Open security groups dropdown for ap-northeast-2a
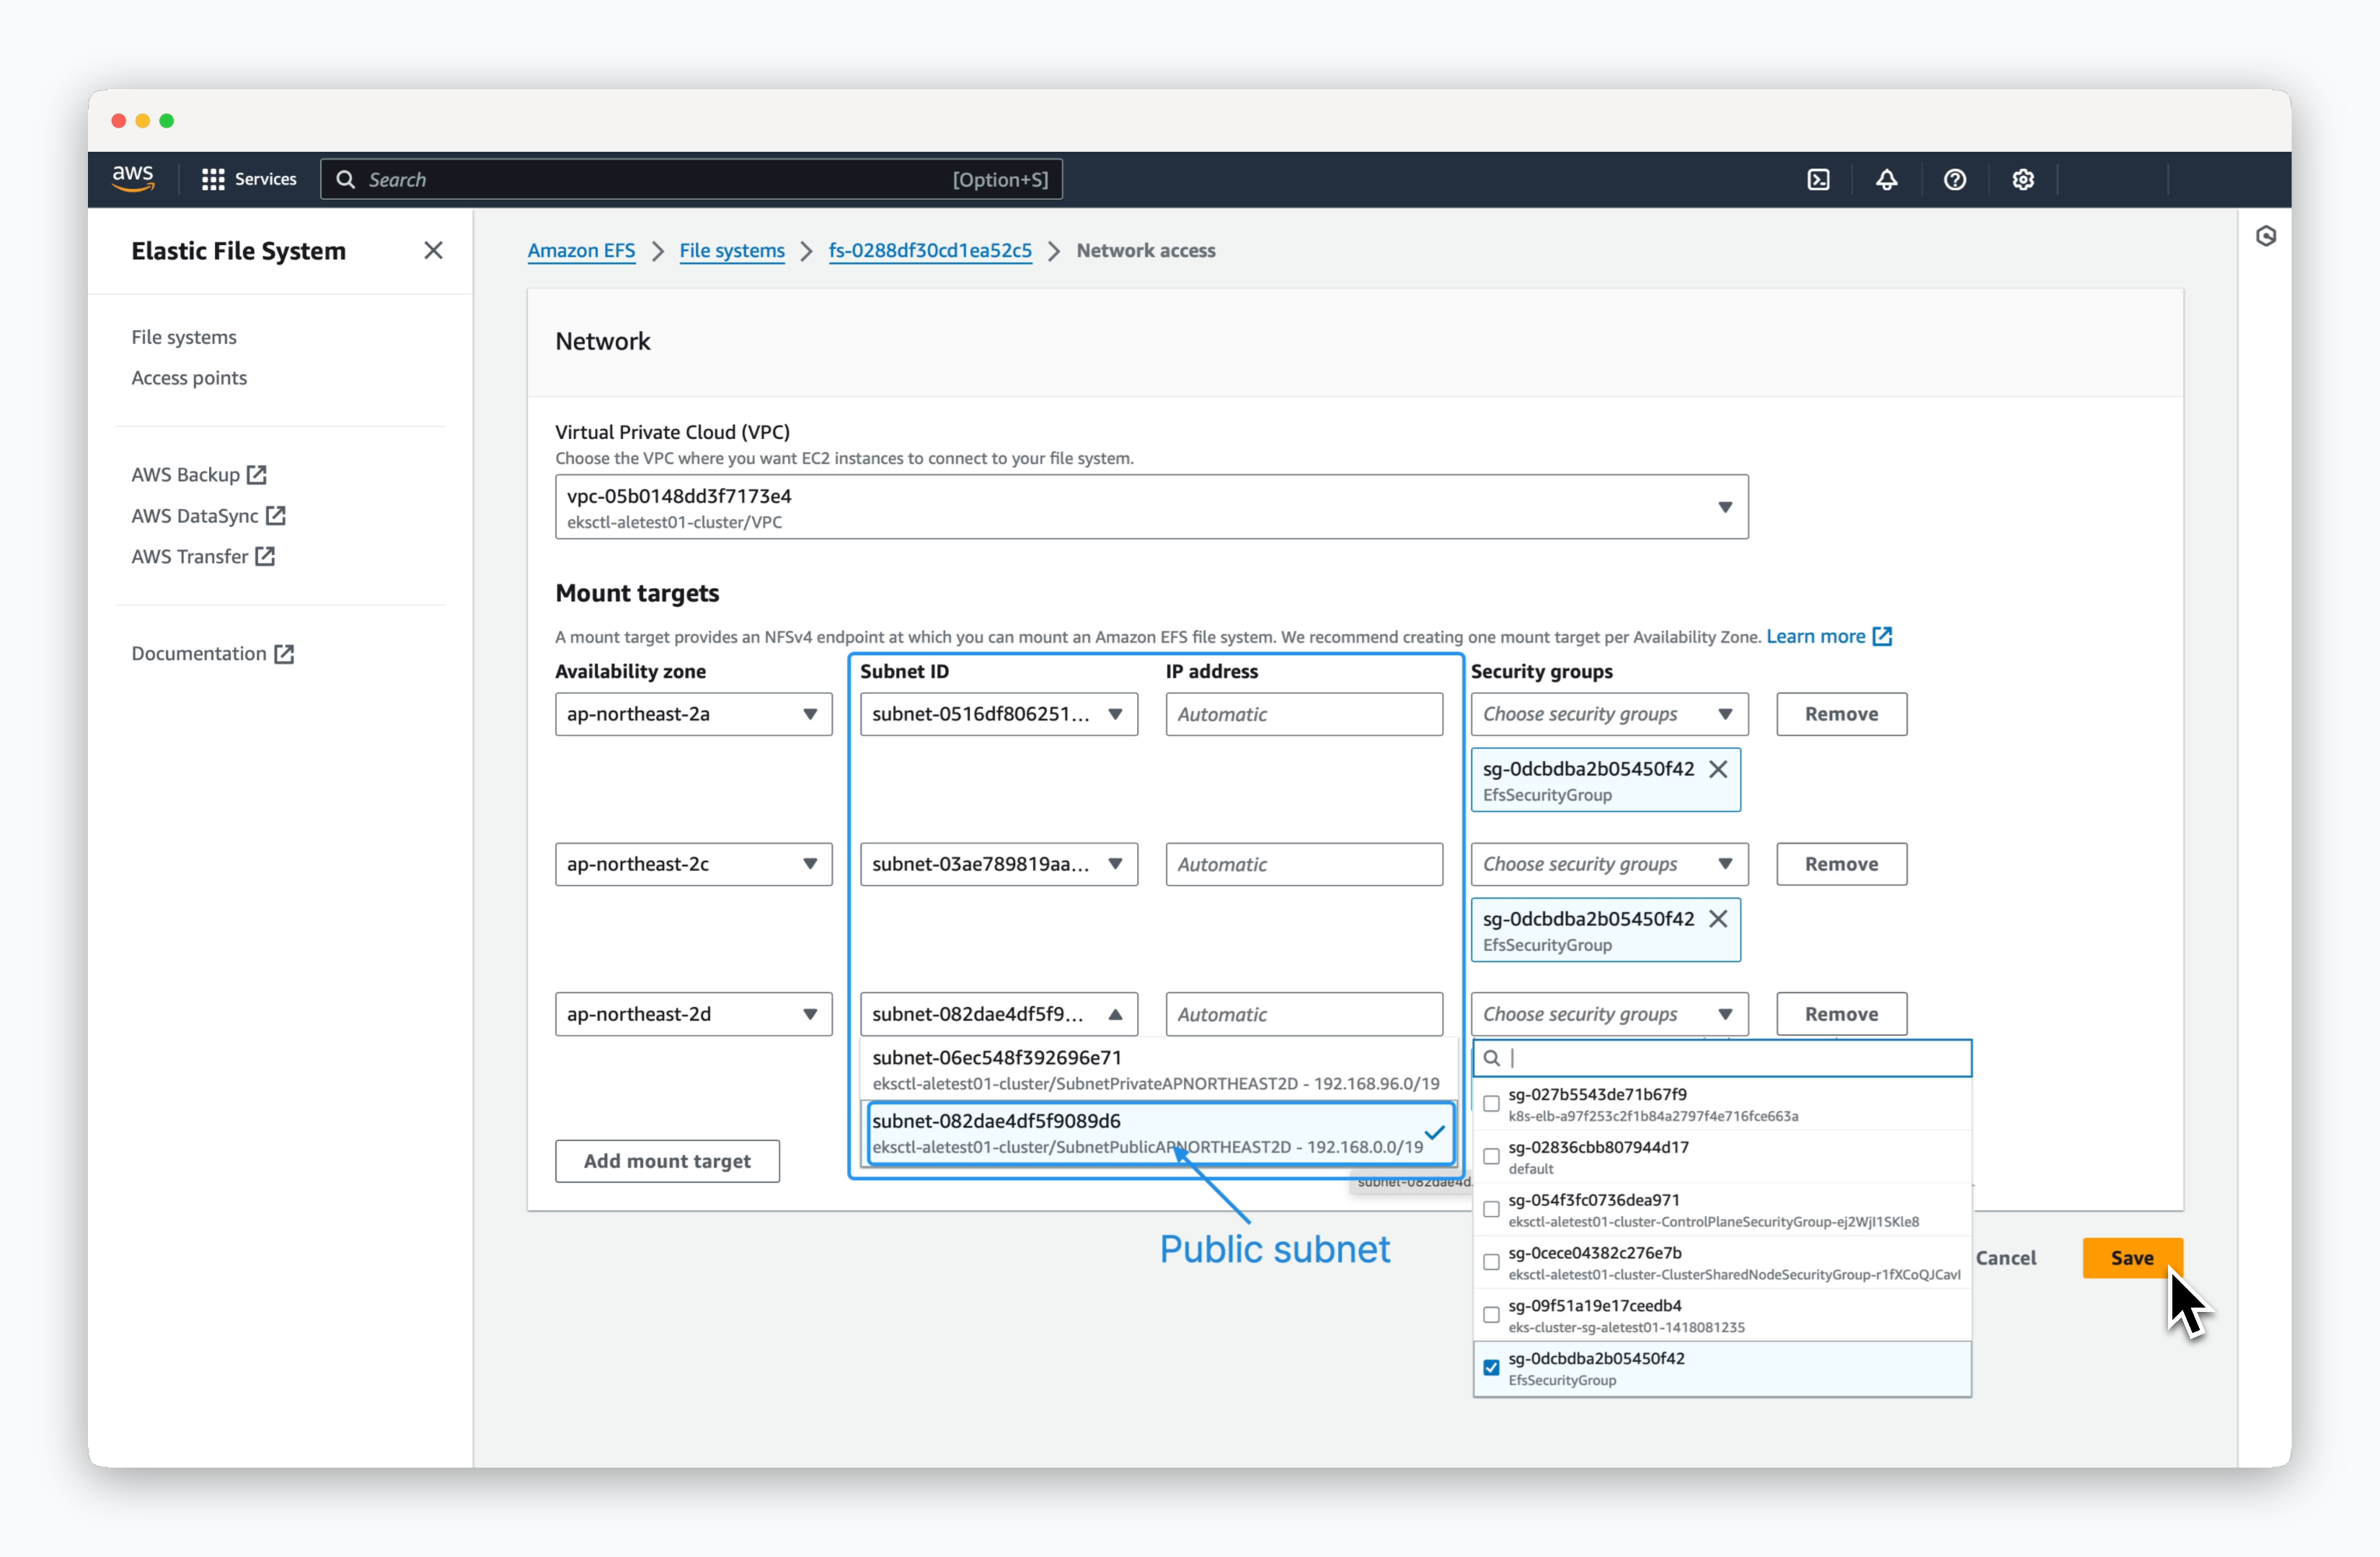The width and height of the screenshot is (2380, 1557). point(1609,714)
